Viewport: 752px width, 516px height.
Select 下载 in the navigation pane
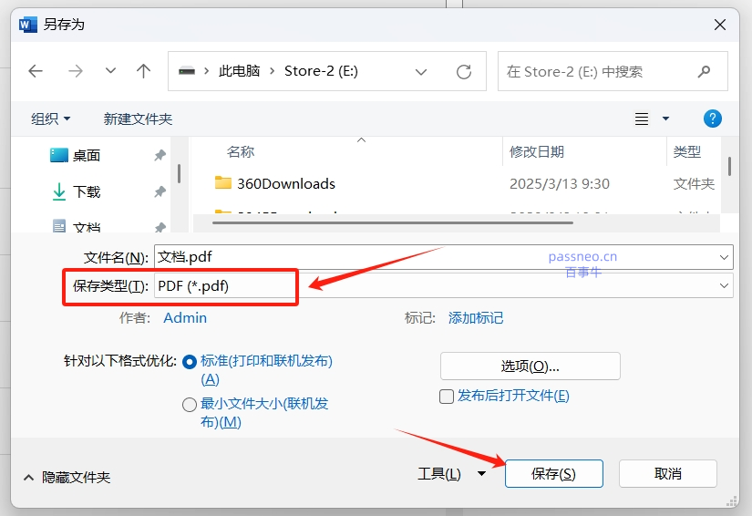pyautogui.click(x=87, y=191)
